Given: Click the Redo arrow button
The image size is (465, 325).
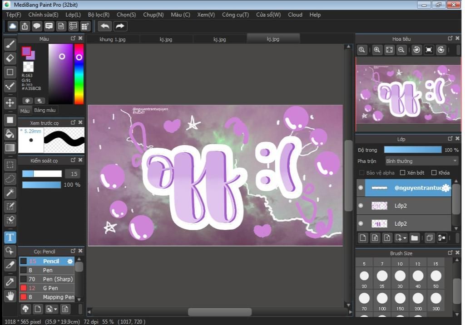Looking at the screenshot, I should click(120, 26).
